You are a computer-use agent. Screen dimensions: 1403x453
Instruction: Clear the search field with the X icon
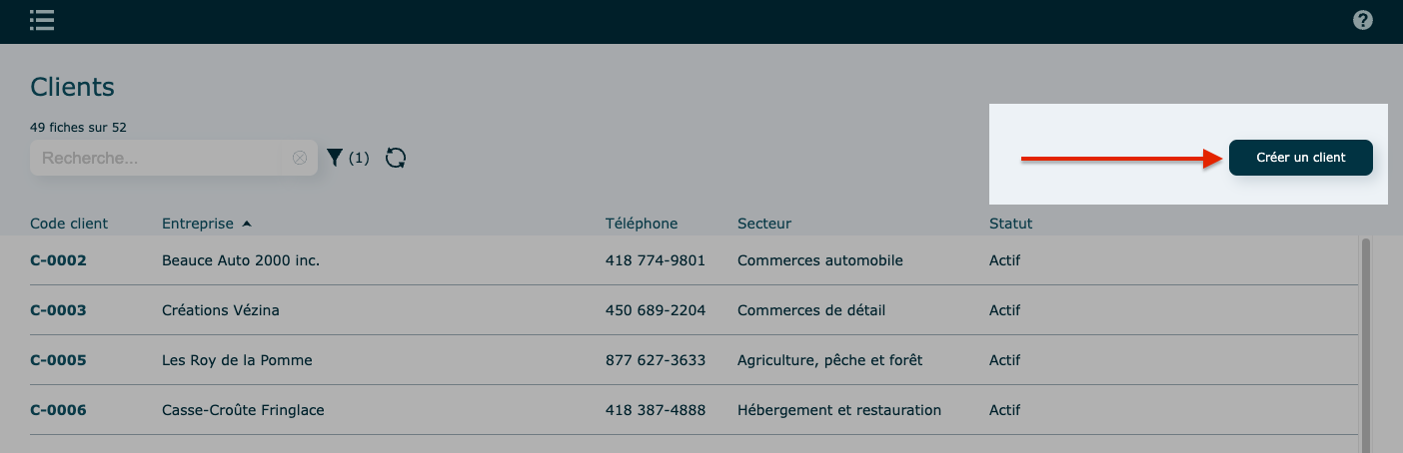(x=300, y=158)
